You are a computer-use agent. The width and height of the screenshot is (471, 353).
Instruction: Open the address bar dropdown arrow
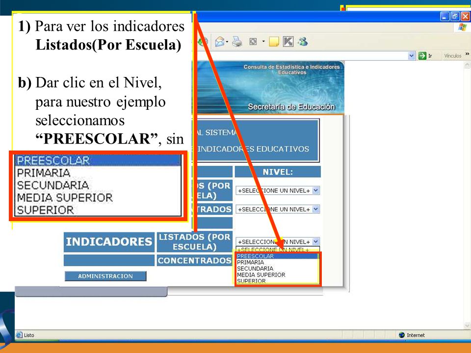click(x=412, y=55)
